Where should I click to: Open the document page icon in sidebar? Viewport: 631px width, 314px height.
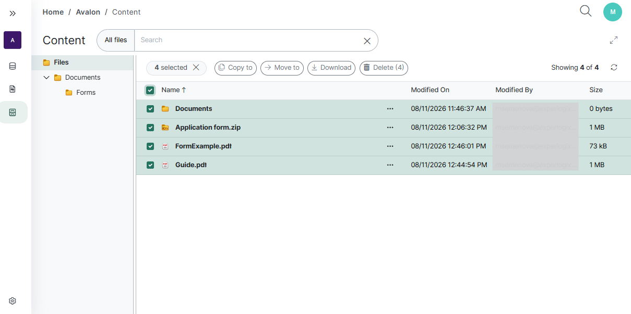click(13, 89)
